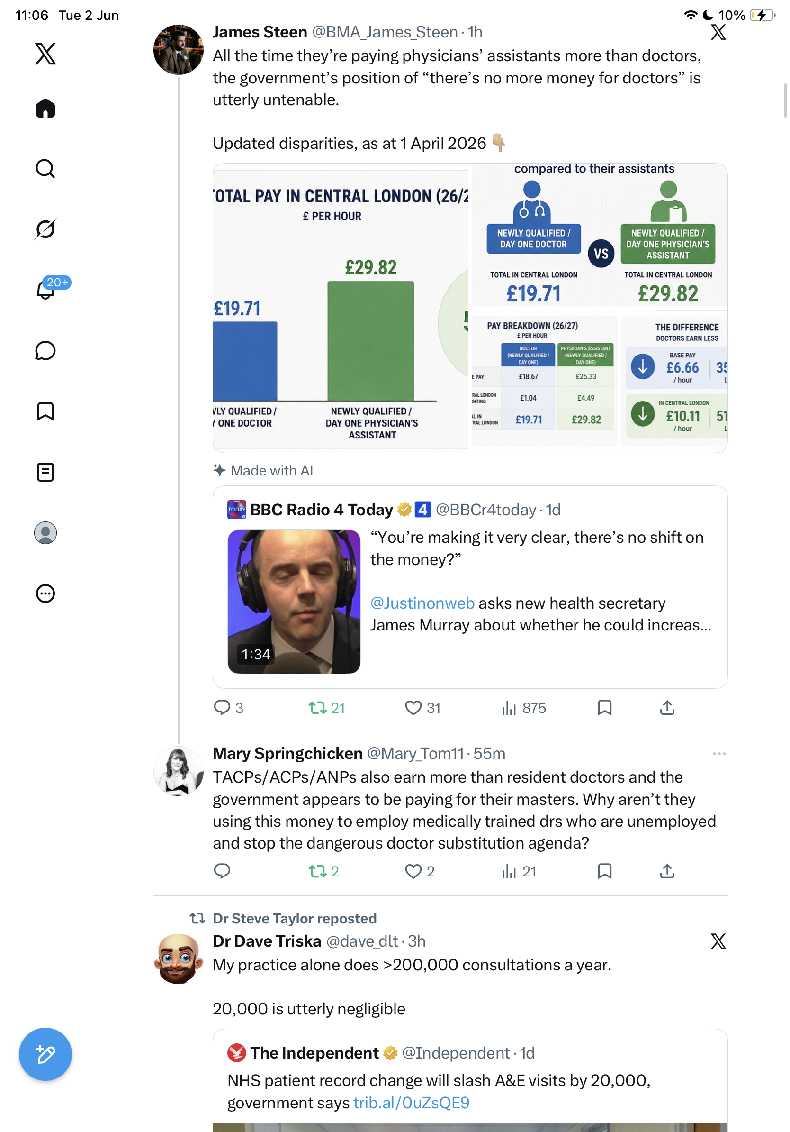Open the Search and Explore icon
The image size is (790, 1132).
coord(45,169)
